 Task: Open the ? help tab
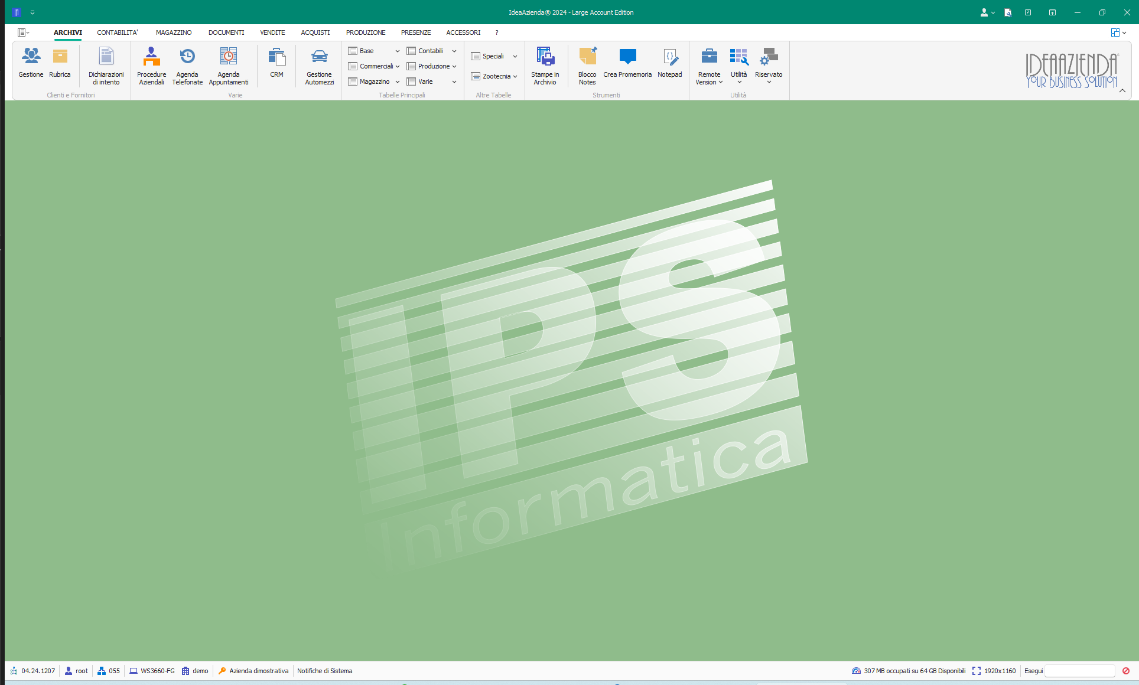[497, 32]
